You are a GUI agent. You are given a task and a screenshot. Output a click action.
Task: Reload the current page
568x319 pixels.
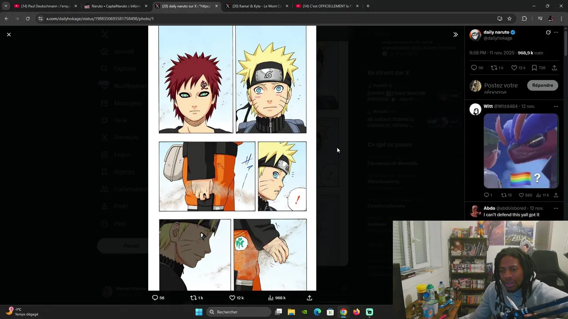click(x=28, y=19)
